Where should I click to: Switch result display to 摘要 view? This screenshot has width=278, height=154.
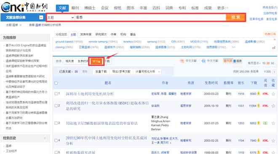238,61
